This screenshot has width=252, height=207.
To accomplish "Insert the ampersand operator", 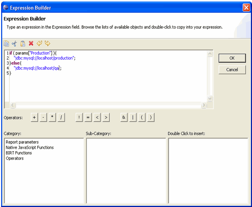I will (124, 117).
